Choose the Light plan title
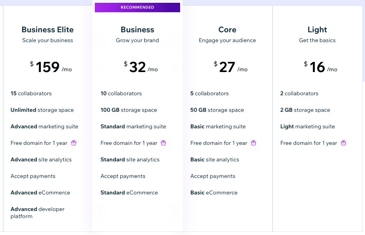365x235 pixels. 317,30
